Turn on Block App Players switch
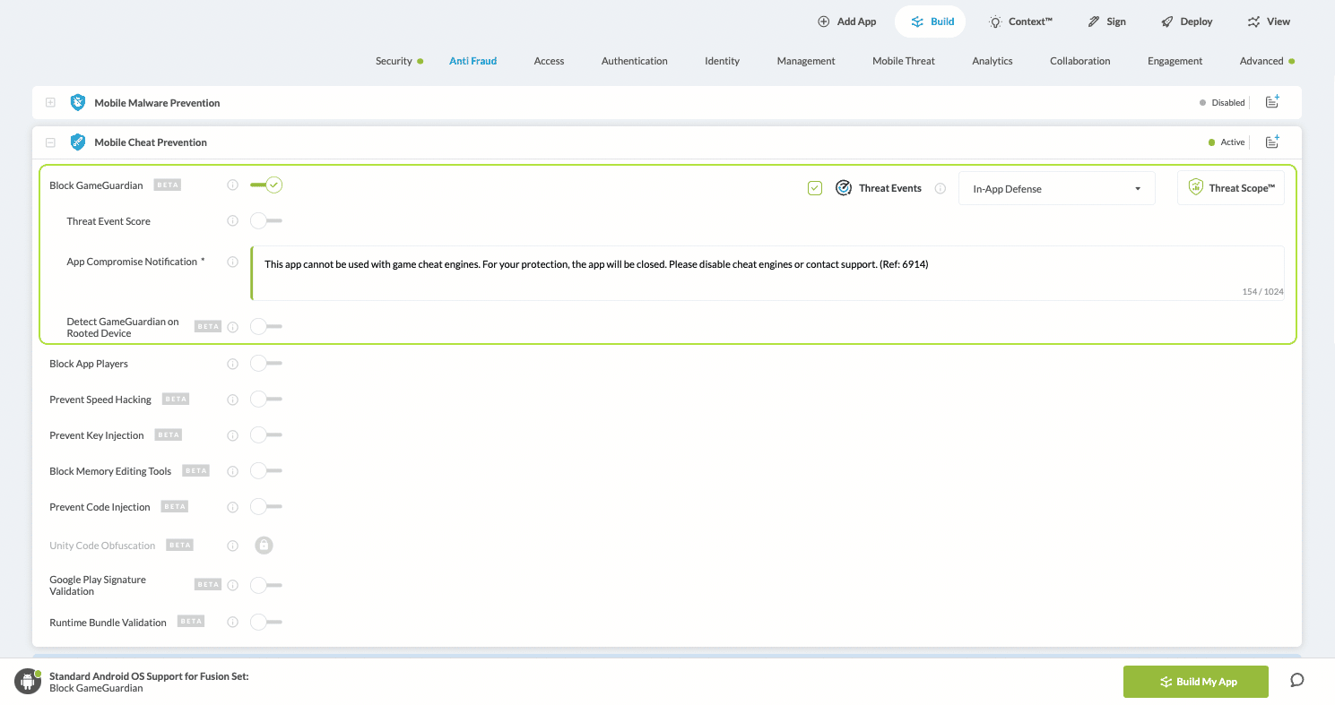Image resolution: width=1335 pixels, height=705 pixels. 266,364
